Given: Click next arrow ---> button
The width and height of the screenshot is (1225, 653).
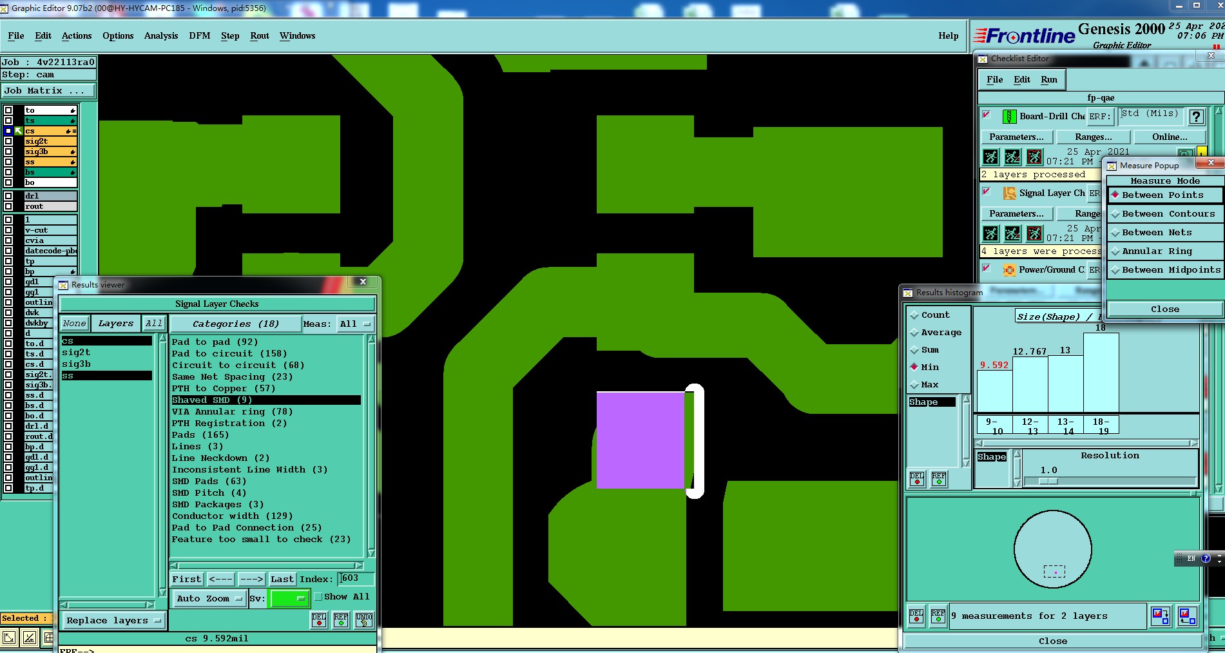Looking at the screenshot, I should (x=251, y=580).
